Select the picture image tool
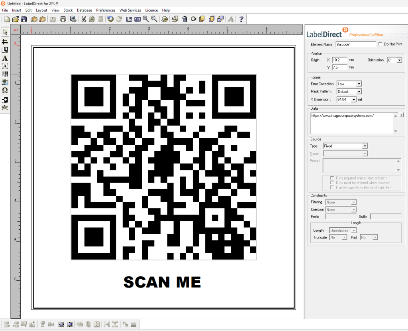Image resolution: width=408 pixels, height=331 pixels. click(x=5, y=82)
